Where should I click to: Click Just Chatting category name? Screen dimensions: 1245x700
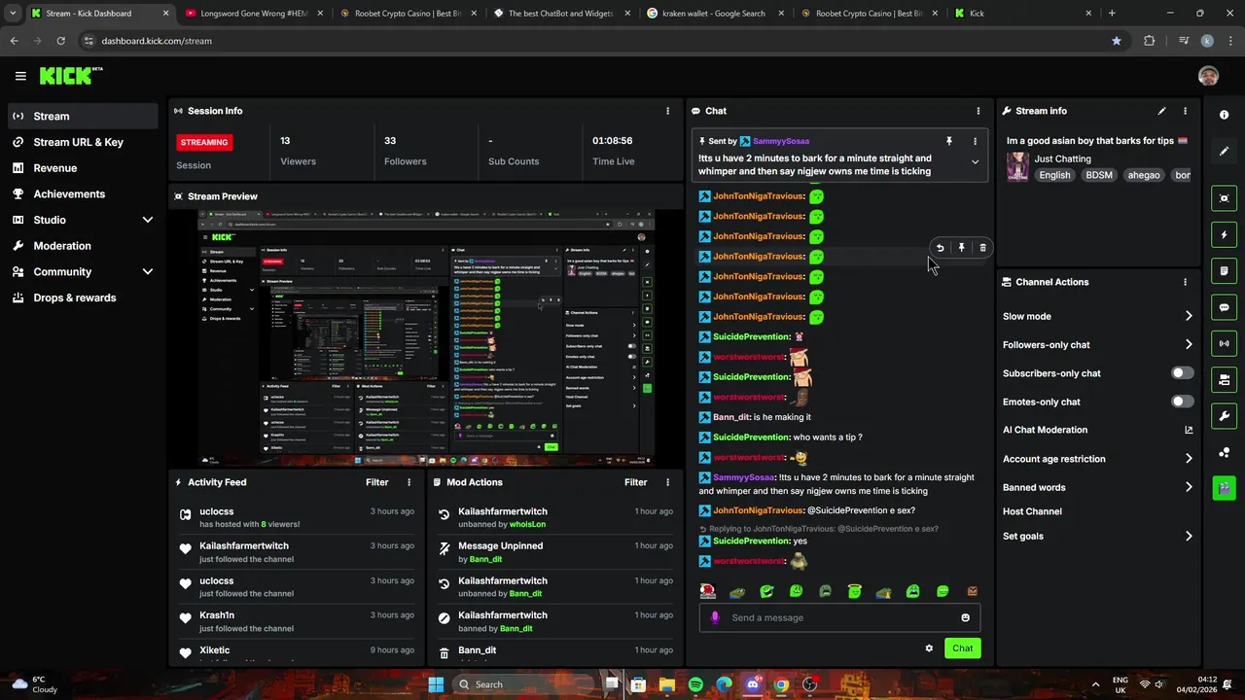click(1062, 158)
